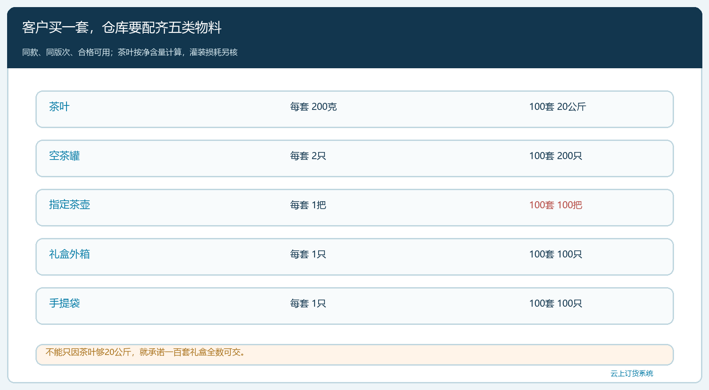Click the heading 客户买一套，仓库要配齐五类物料

122,27
